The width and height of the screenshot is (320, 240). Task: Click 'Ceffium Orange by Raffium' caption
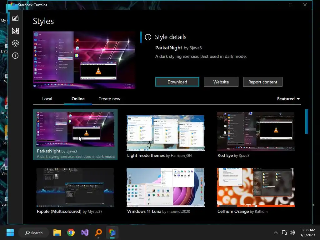point(242,212)
